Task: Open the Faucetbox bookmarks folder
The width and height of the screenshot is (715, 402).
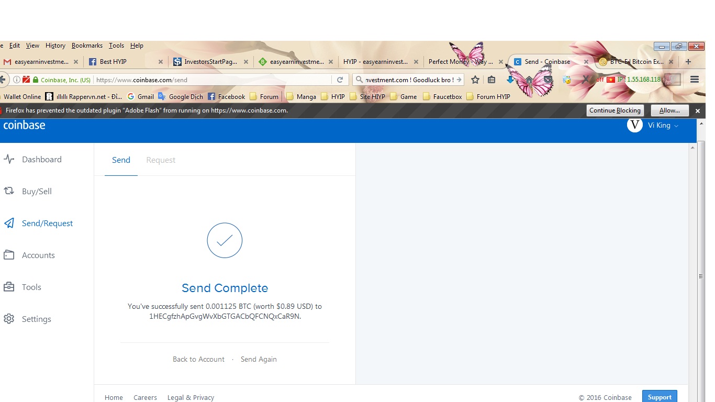Action: (442, 96)
